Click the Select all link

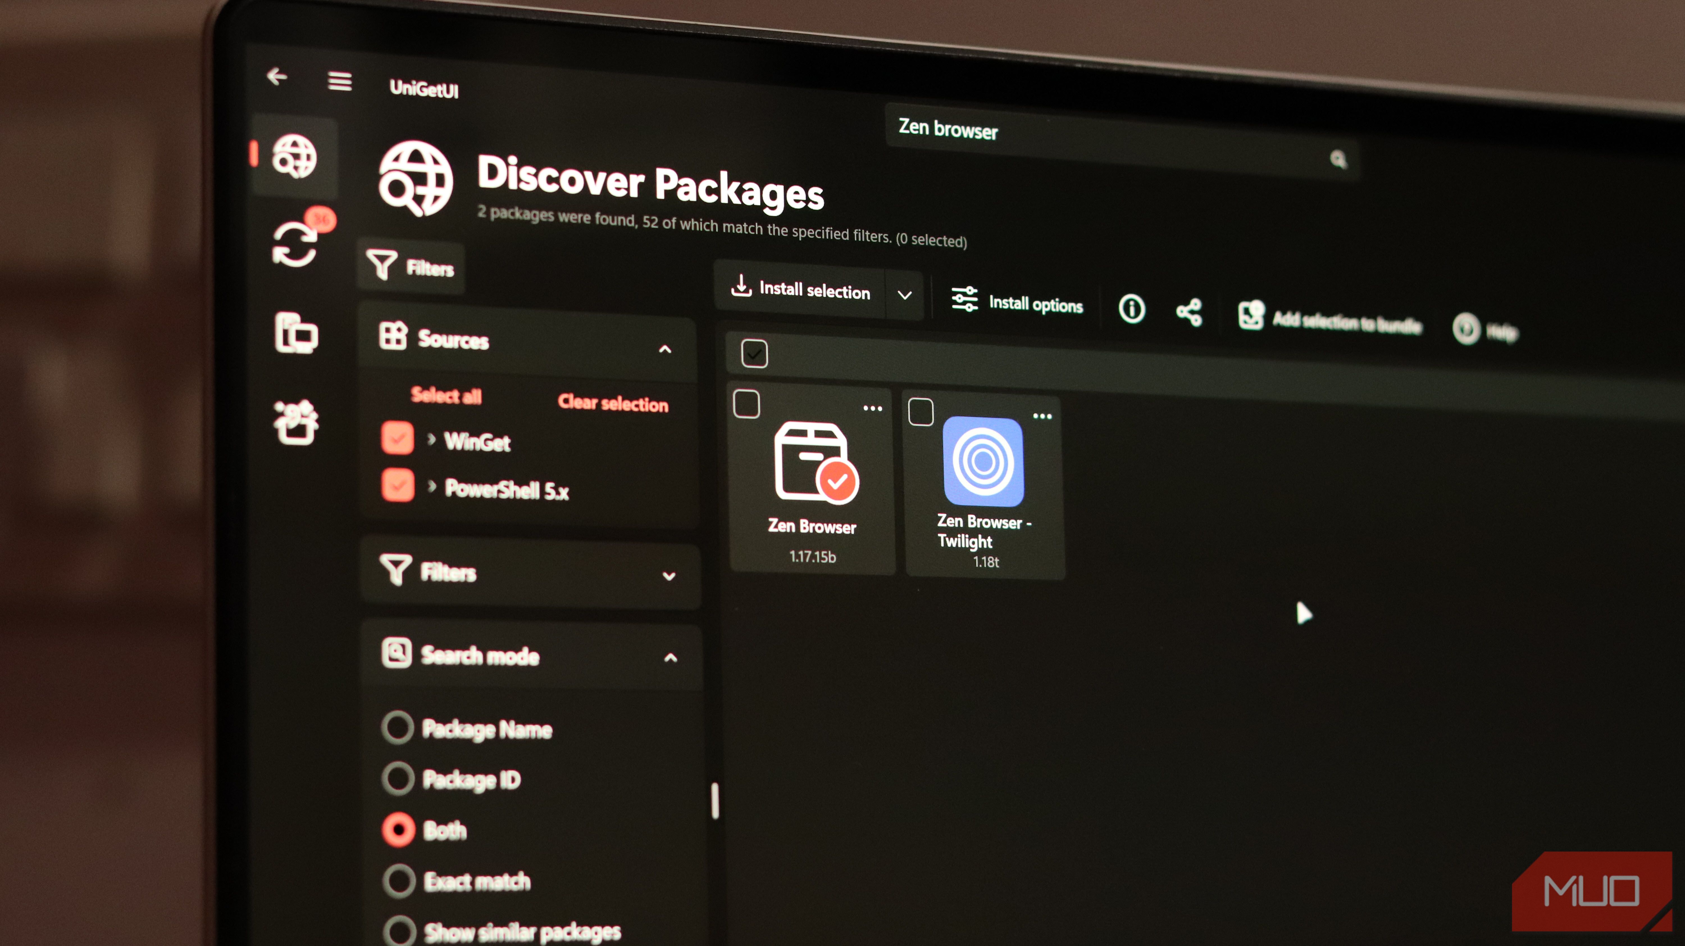pos(446,396)
